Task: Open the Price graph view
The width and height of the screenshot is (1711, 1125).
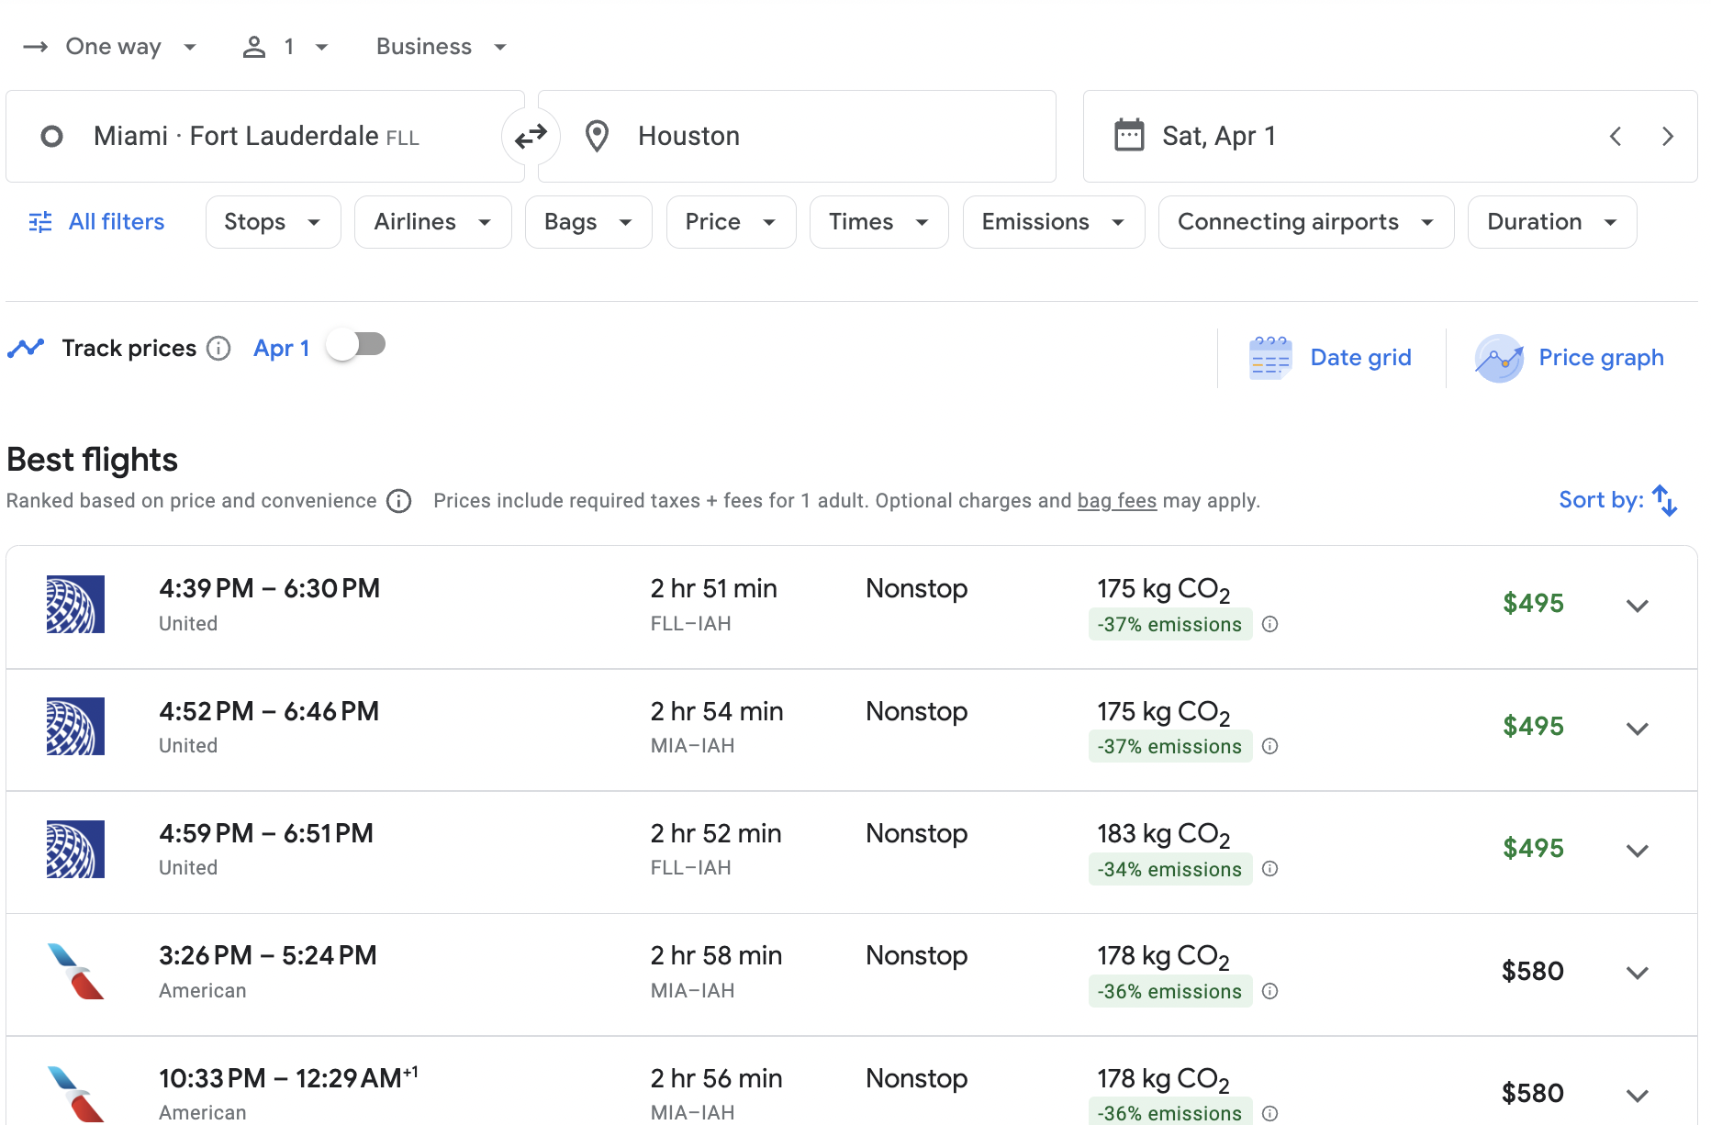Action: [1570, 358]
